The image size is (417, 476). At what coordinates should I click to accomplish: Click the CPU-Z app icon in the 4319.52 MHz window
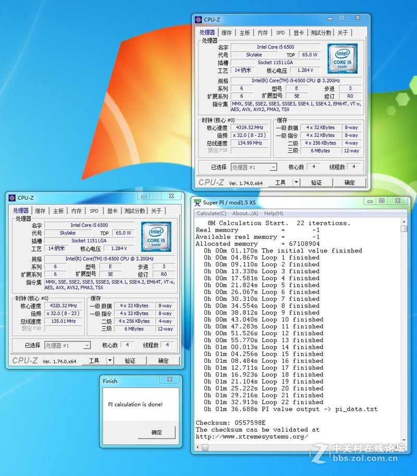click(x=198, y=19)
